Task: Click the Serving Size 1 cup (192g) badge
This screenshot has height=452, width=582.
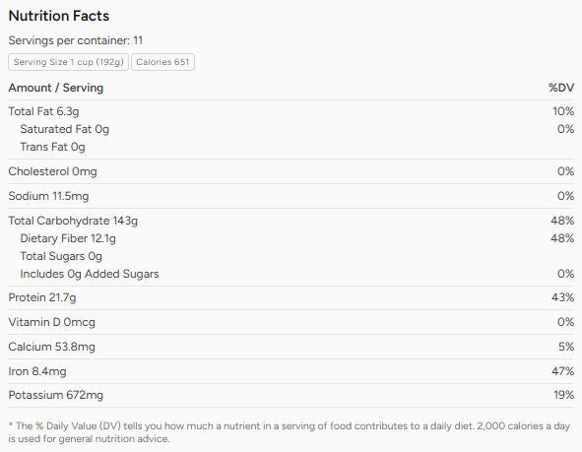Action: tap(68, 62)
